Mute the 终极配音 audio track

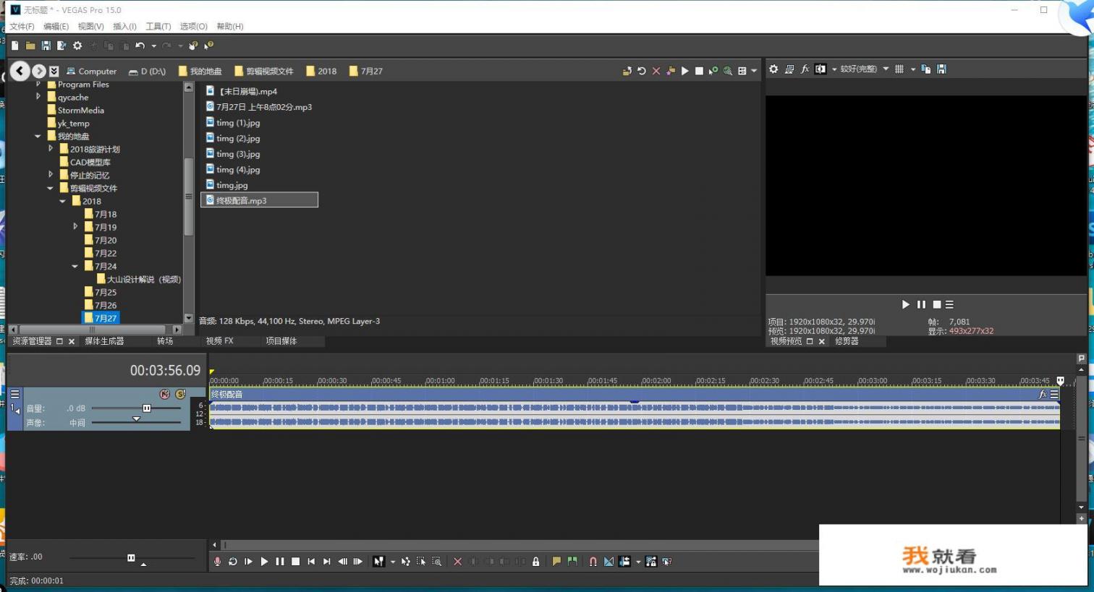coord(165,394)
